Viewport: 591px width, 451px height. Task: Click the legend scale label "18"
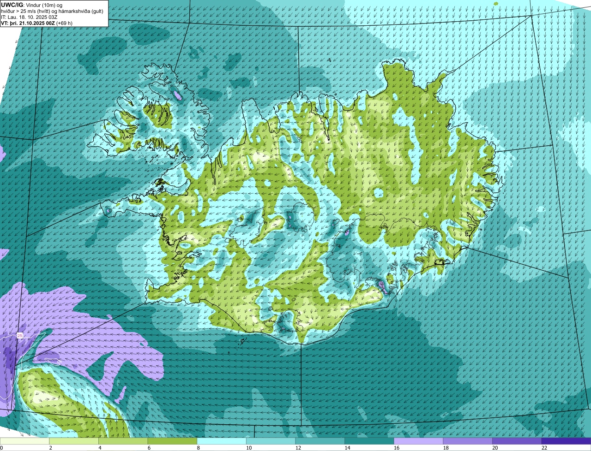446,448
